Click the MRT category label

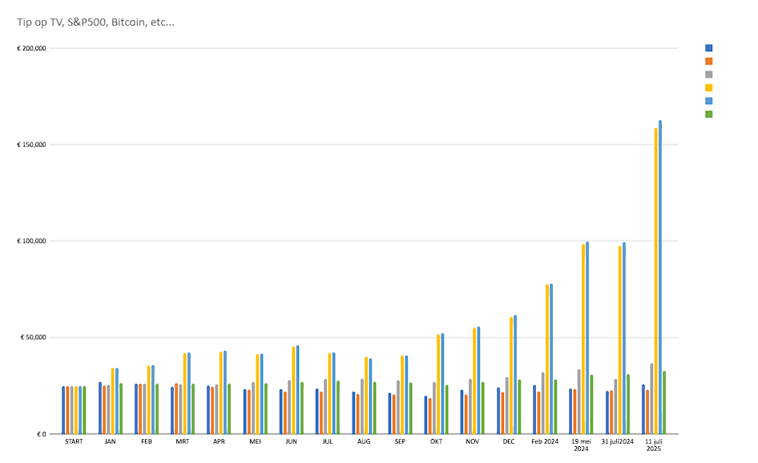pyautogui.click(x=183, y=441)
